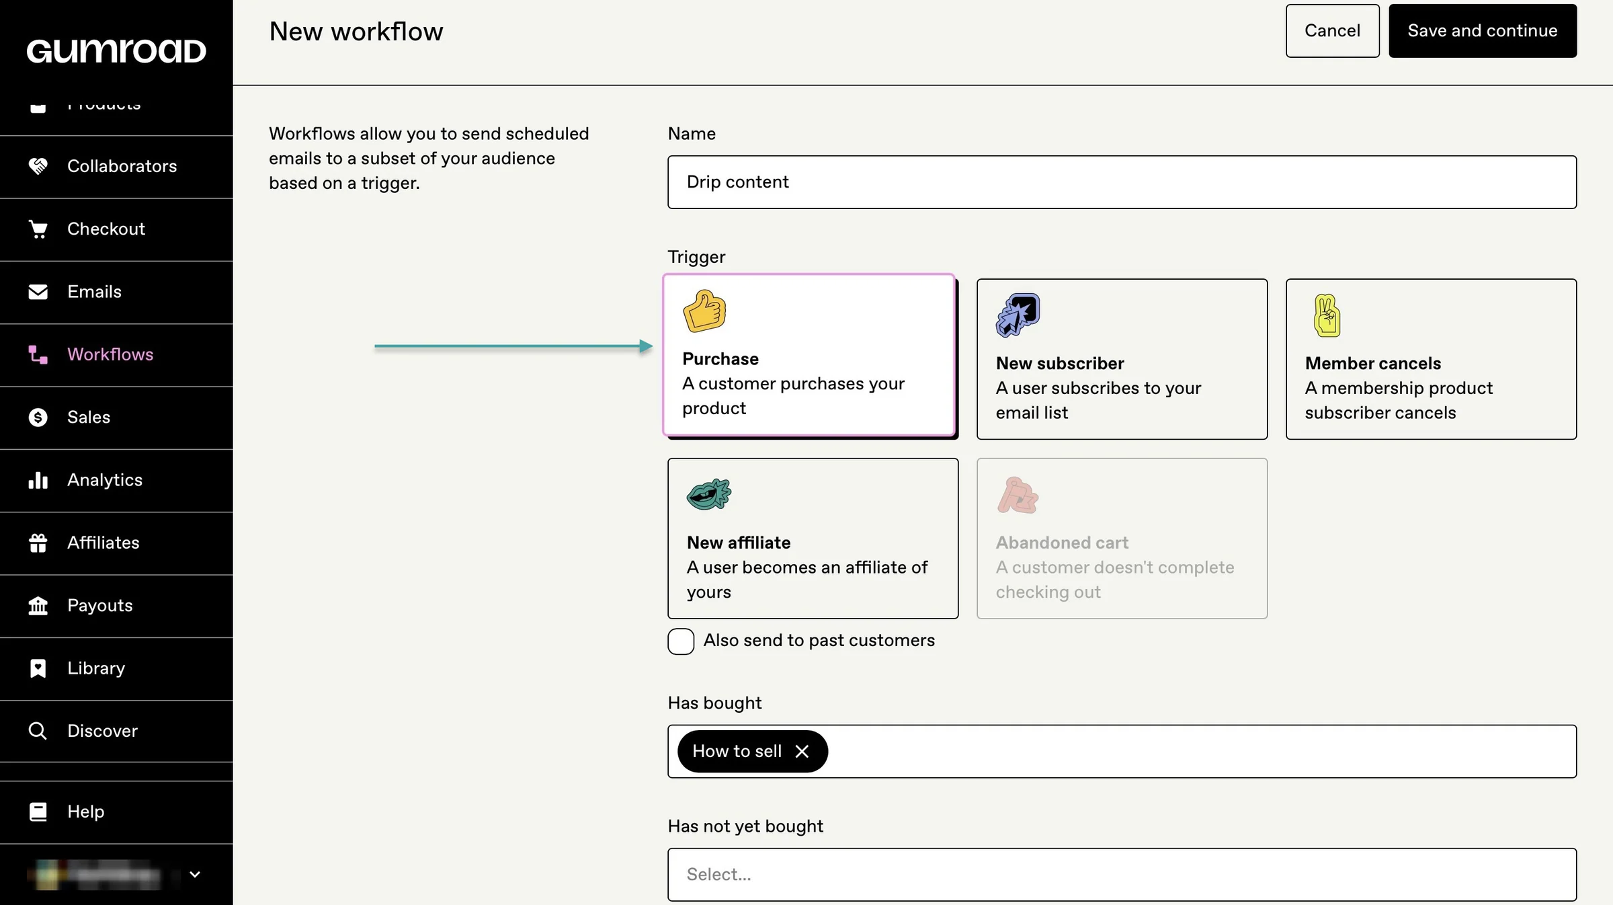
Task: Open Affiliates in the sidebar
Action: coord(116,543)
